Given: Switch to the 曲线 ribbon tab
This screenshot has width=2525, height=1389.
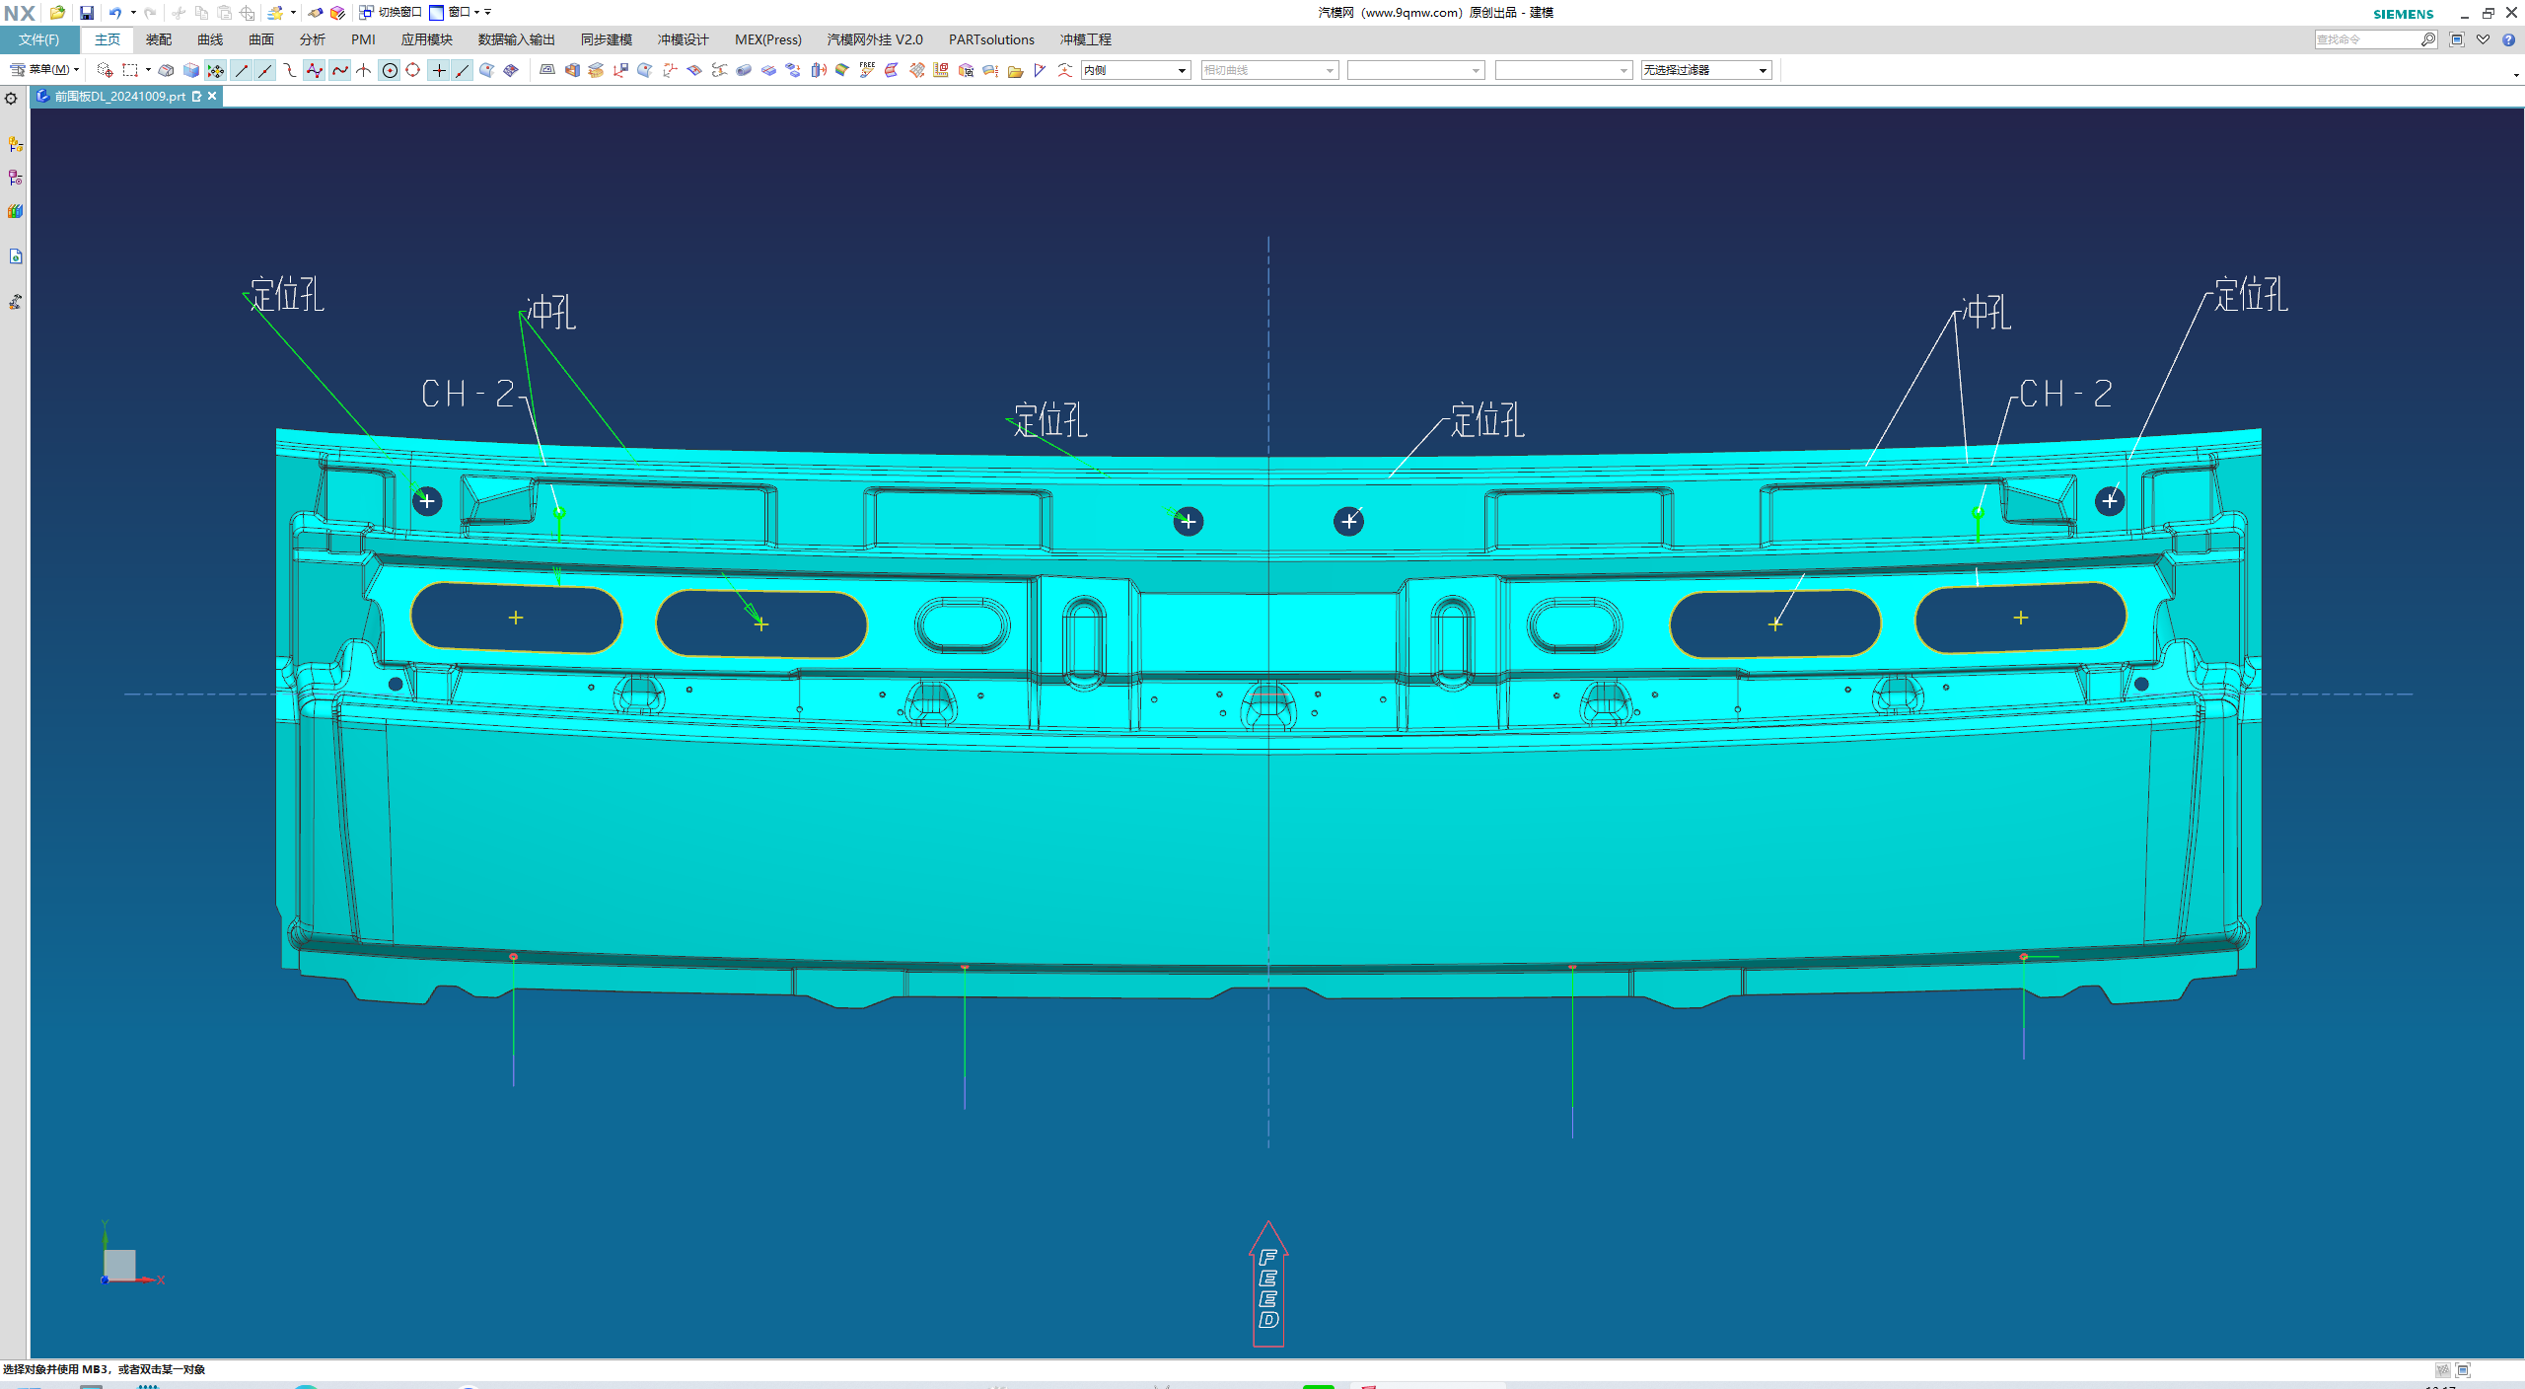Looking at the screenshot, I should (210, 39).
